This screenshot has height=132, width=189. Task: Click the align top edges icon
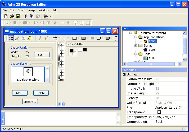(48, 23)
